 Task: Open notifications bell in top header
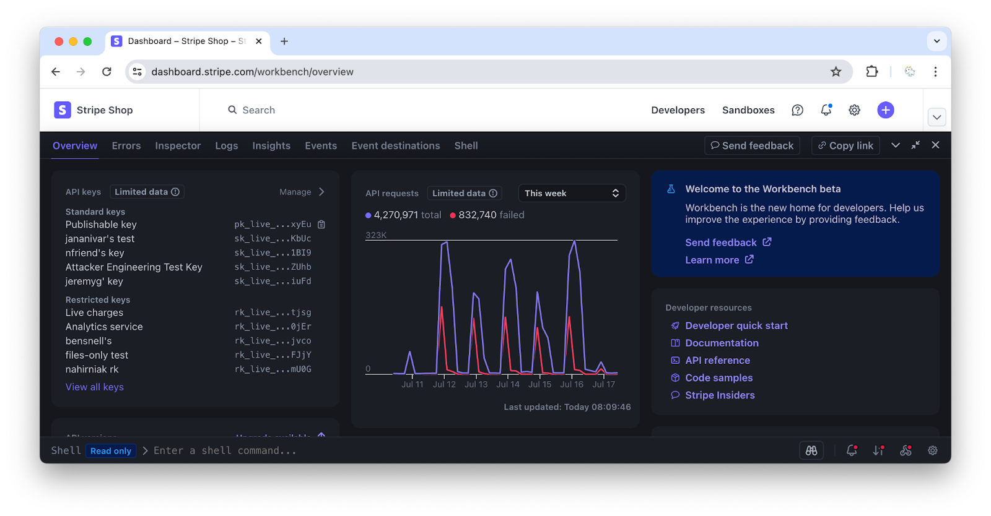[x=826, y=110]
